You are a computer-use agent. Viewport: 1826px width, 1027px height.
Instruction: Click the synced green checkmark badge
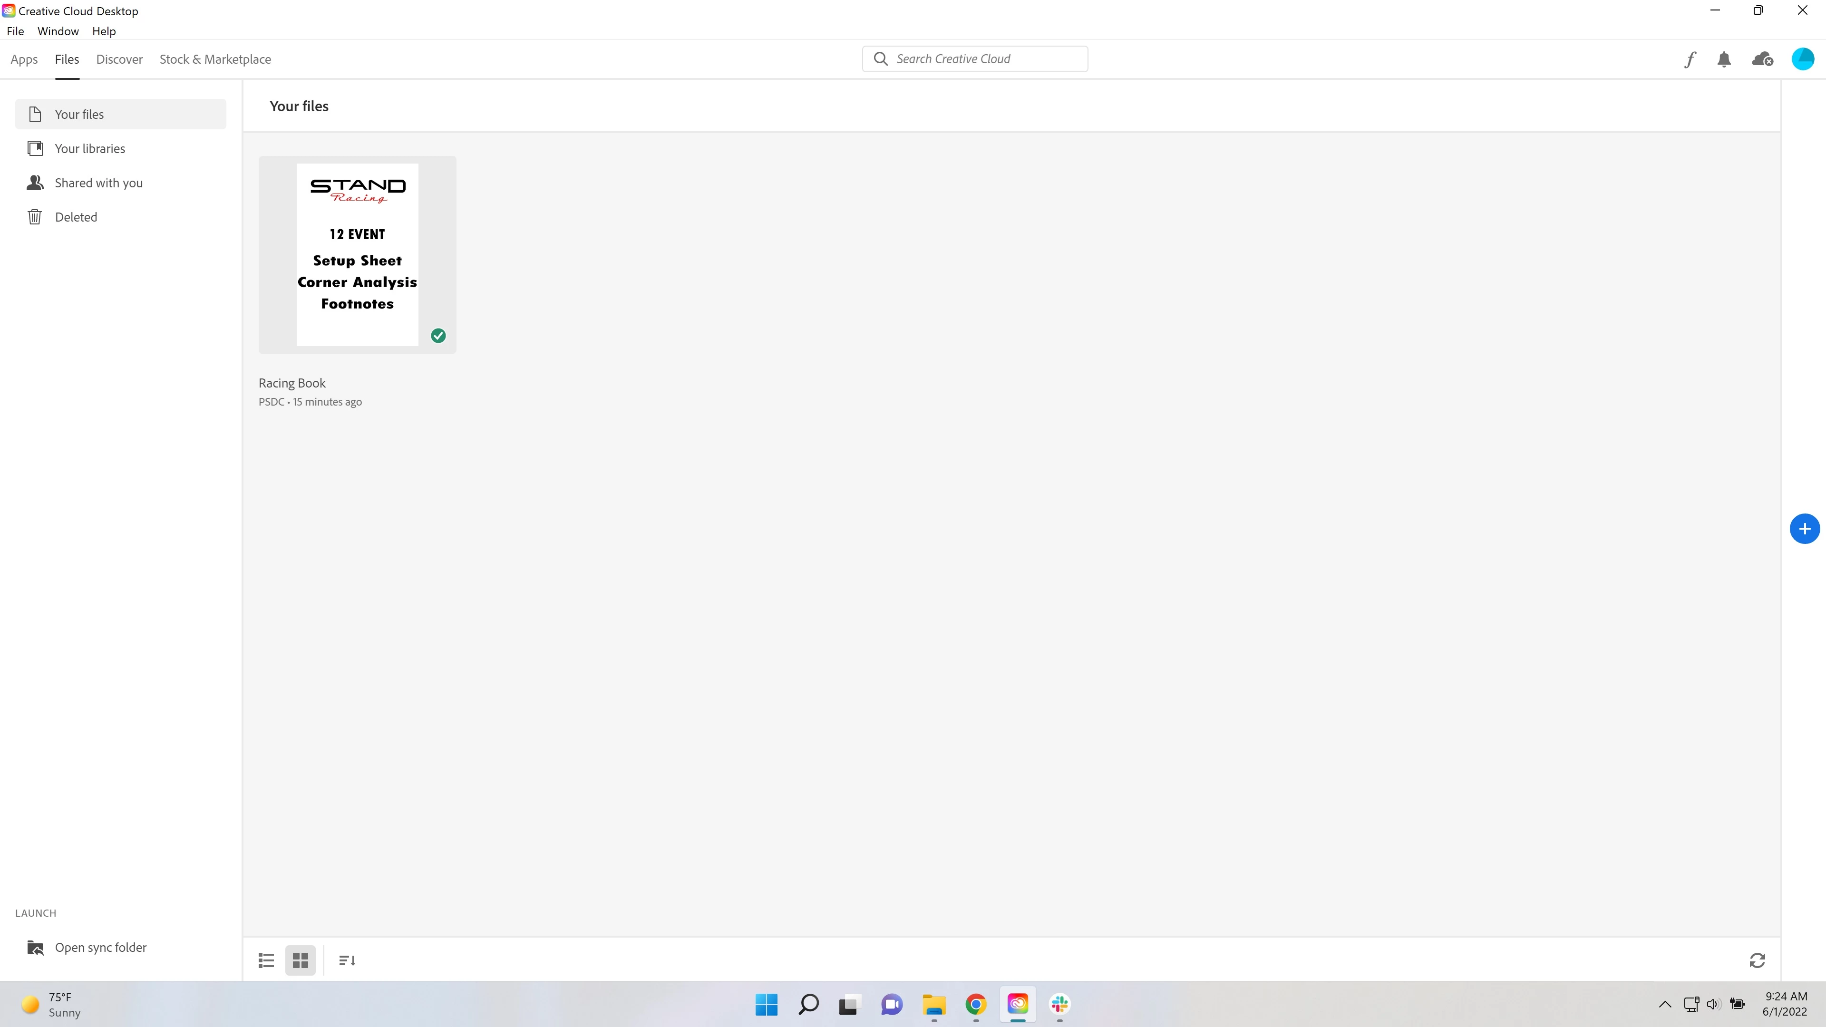pos(438,336)
